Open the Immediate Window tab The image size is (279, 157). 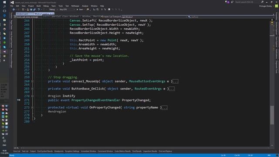coord(88,151)
